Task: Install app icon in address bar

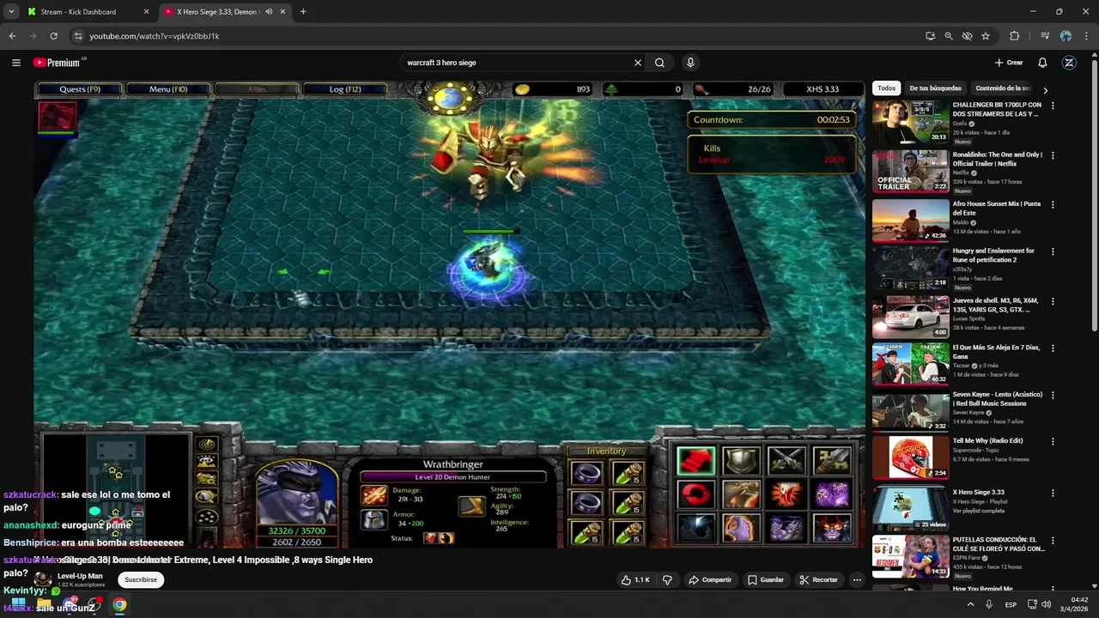Action: pyautogui.click(x=931, y=36)
